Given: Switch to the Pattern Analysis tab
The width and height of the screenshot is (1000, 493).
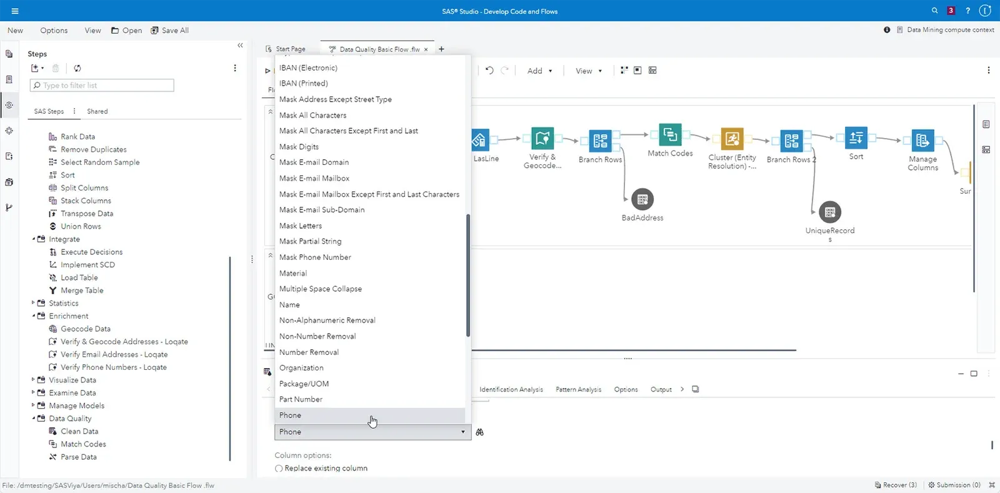Looking at the screenshot, I should tap(578, 389).
